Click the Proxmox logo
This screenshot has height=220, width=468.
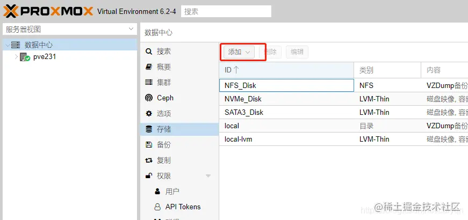48,11
